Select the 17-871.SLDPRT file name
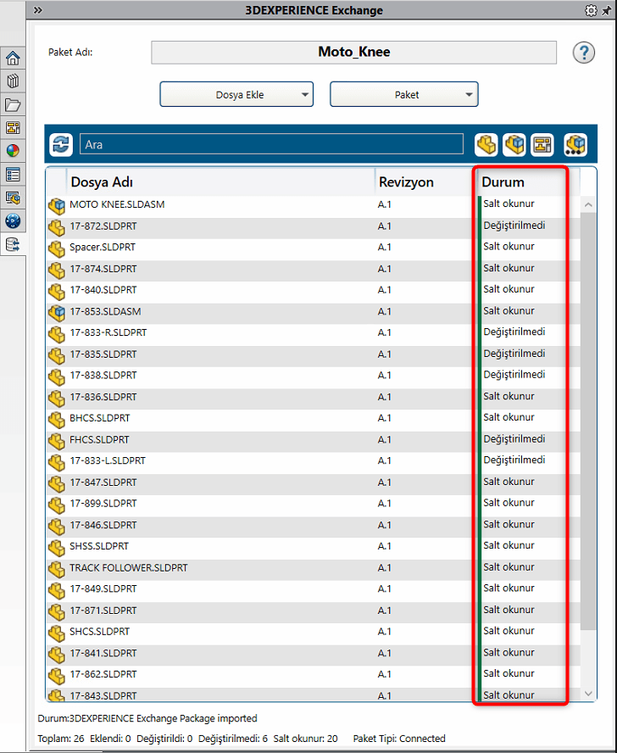Viewport: 617px width, 753px height. pos(103,611)
